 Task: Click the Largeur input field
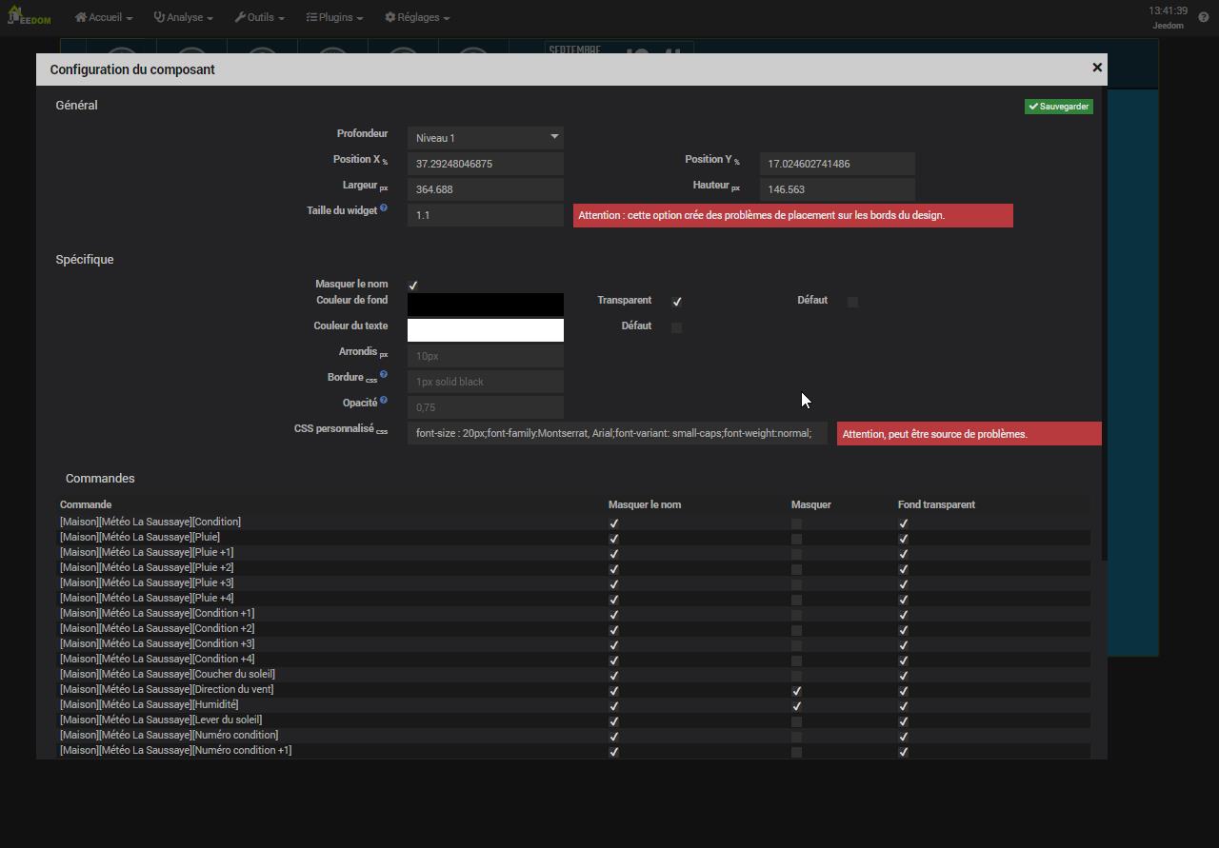click(x=486, y=189)
